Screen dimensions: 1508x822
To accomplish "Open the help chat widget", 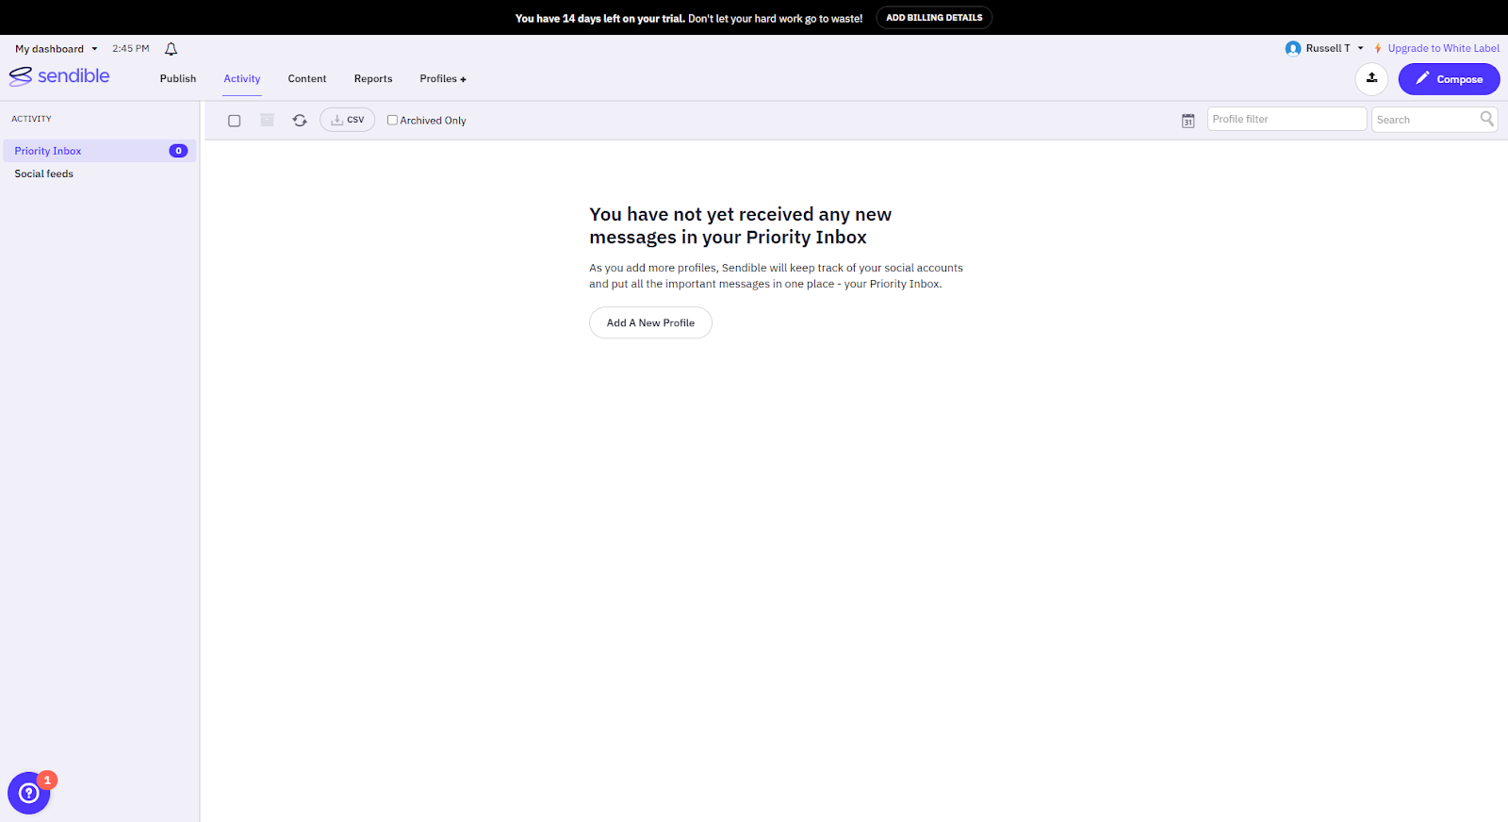I will pyautogui.click(x=29, y=793).
